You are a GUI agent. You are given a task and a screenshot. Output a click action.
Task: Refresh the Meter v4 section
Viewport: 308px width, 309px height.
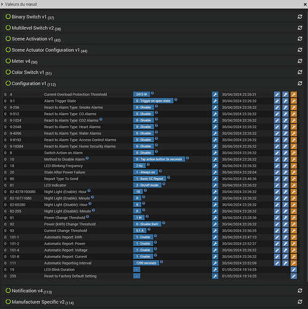tap(300, 61)
